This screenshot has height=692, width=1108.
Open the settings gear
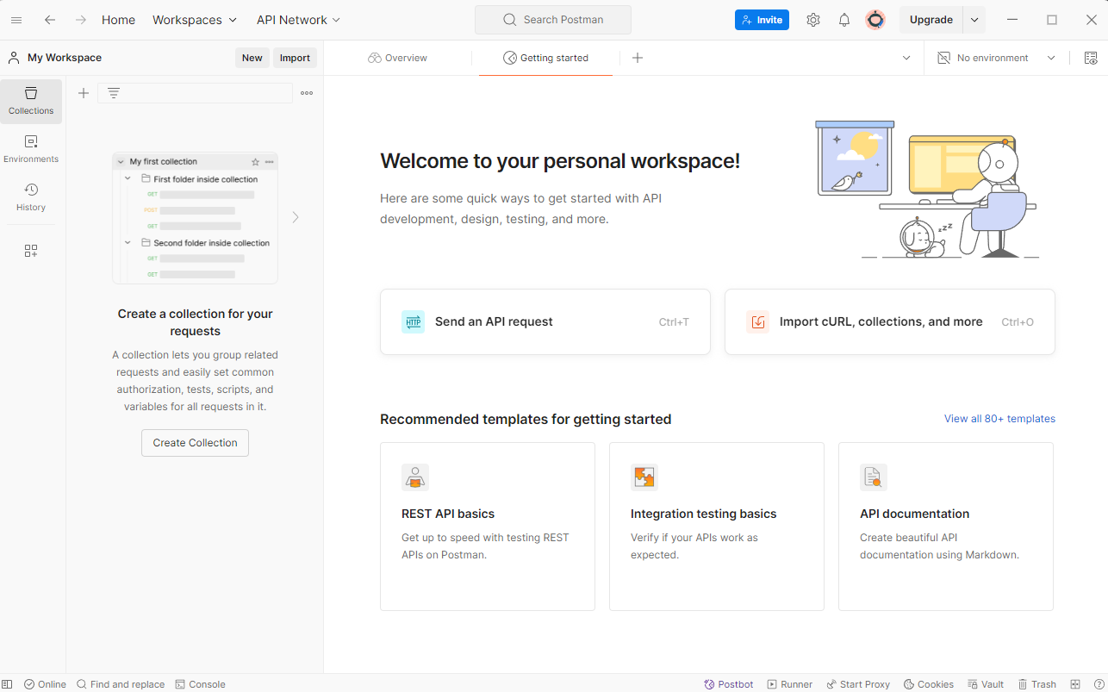tap(813, 20)
